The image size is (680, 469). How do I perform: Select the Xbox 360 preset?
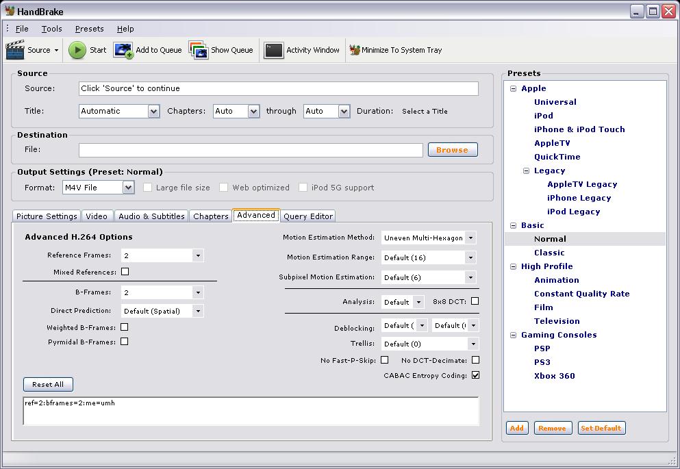pos(554,377)
